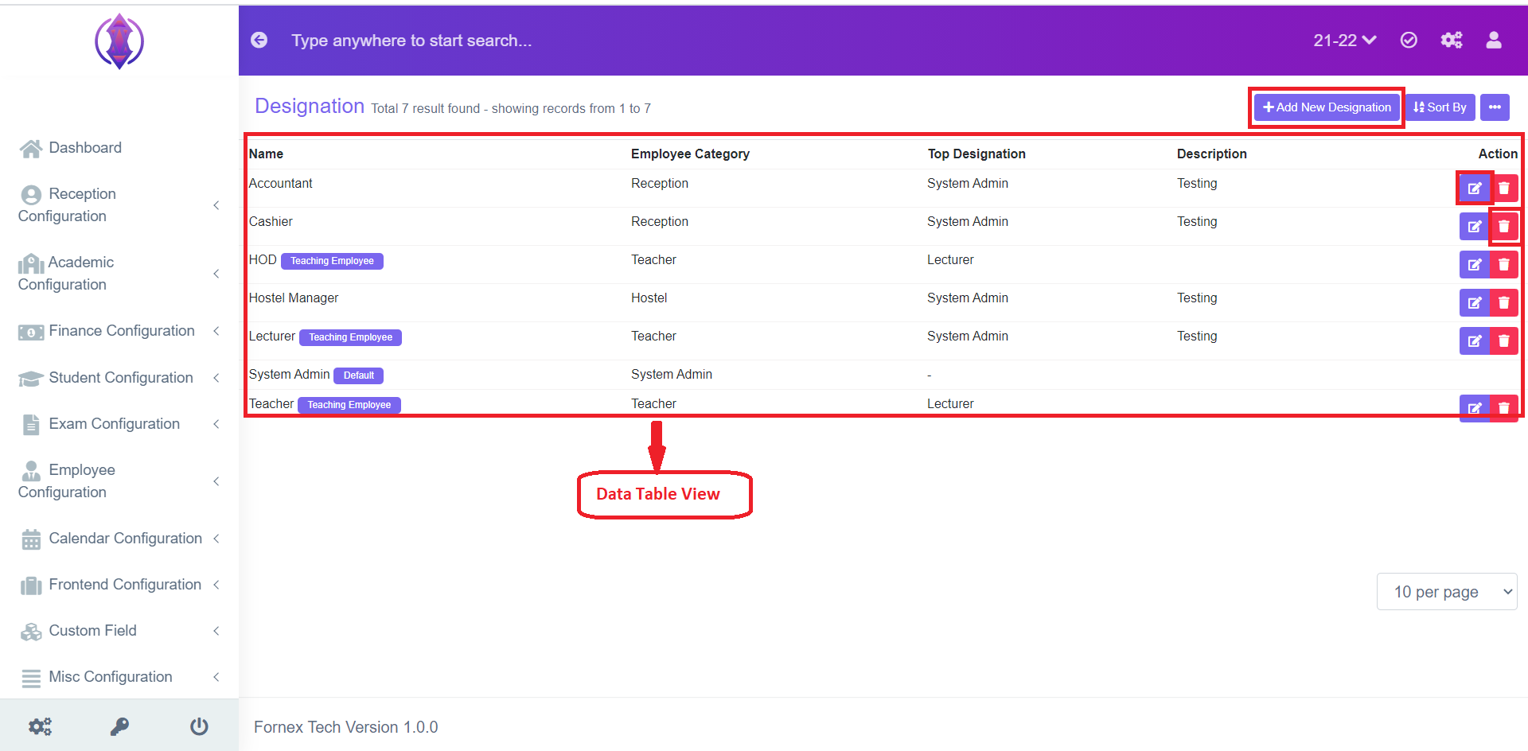
Task: Delete the Accountant designation
Action: coord(1503,189)
